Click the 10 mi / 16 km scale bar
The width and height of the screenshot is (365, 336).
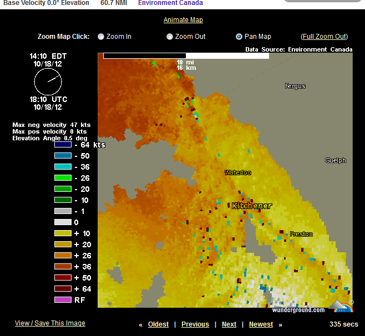coord(186,56)
